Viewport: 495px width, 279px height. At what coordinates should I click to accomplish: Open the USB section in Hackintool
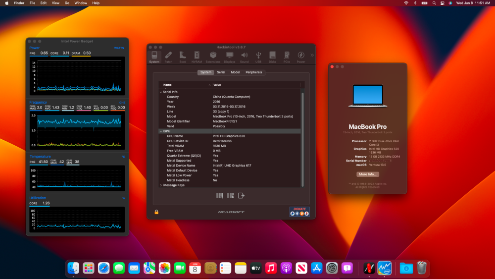258,57
